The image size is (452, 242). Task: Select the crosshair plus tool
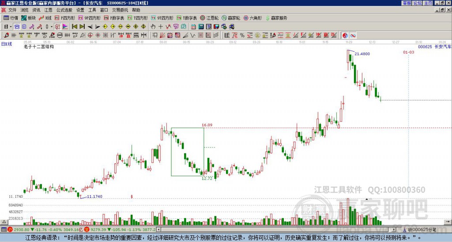pos(161,27)
